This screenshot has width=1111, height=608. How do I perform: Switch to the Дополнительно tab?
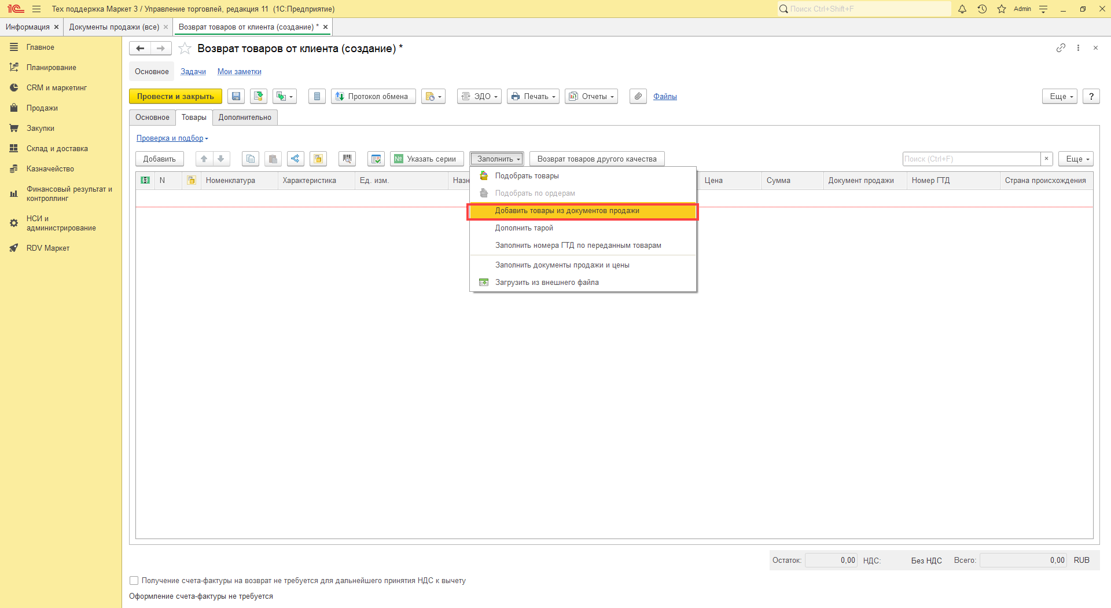[245, 118]
